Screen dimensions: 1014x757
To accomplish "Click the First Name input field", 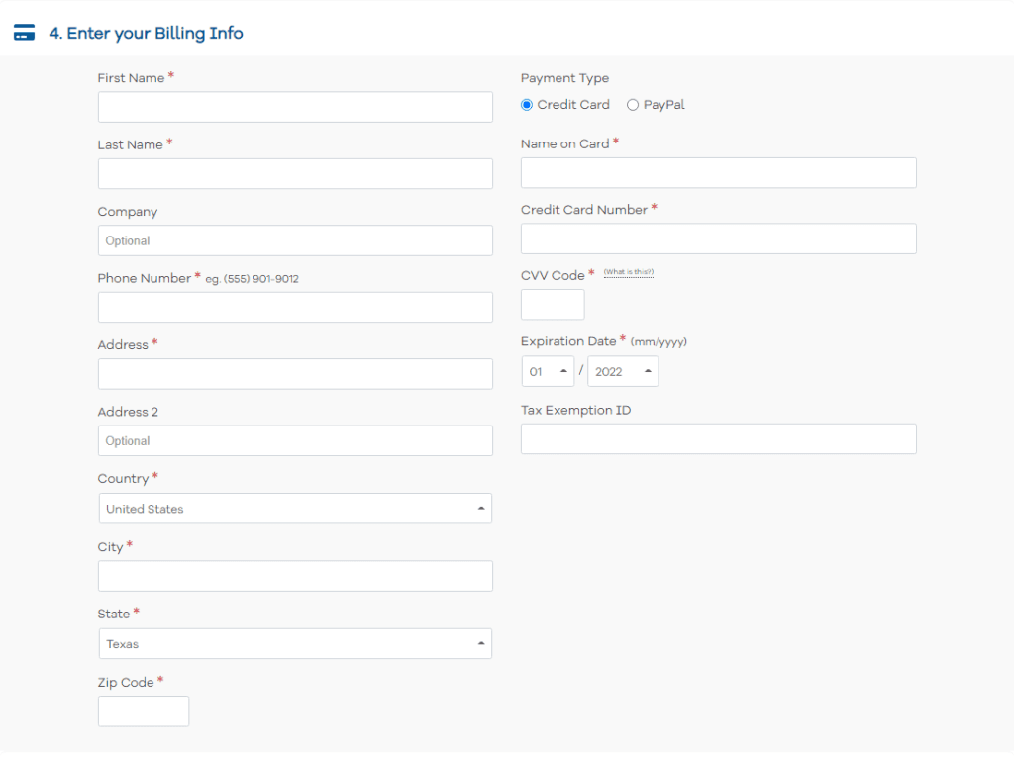I will (295, 107).
